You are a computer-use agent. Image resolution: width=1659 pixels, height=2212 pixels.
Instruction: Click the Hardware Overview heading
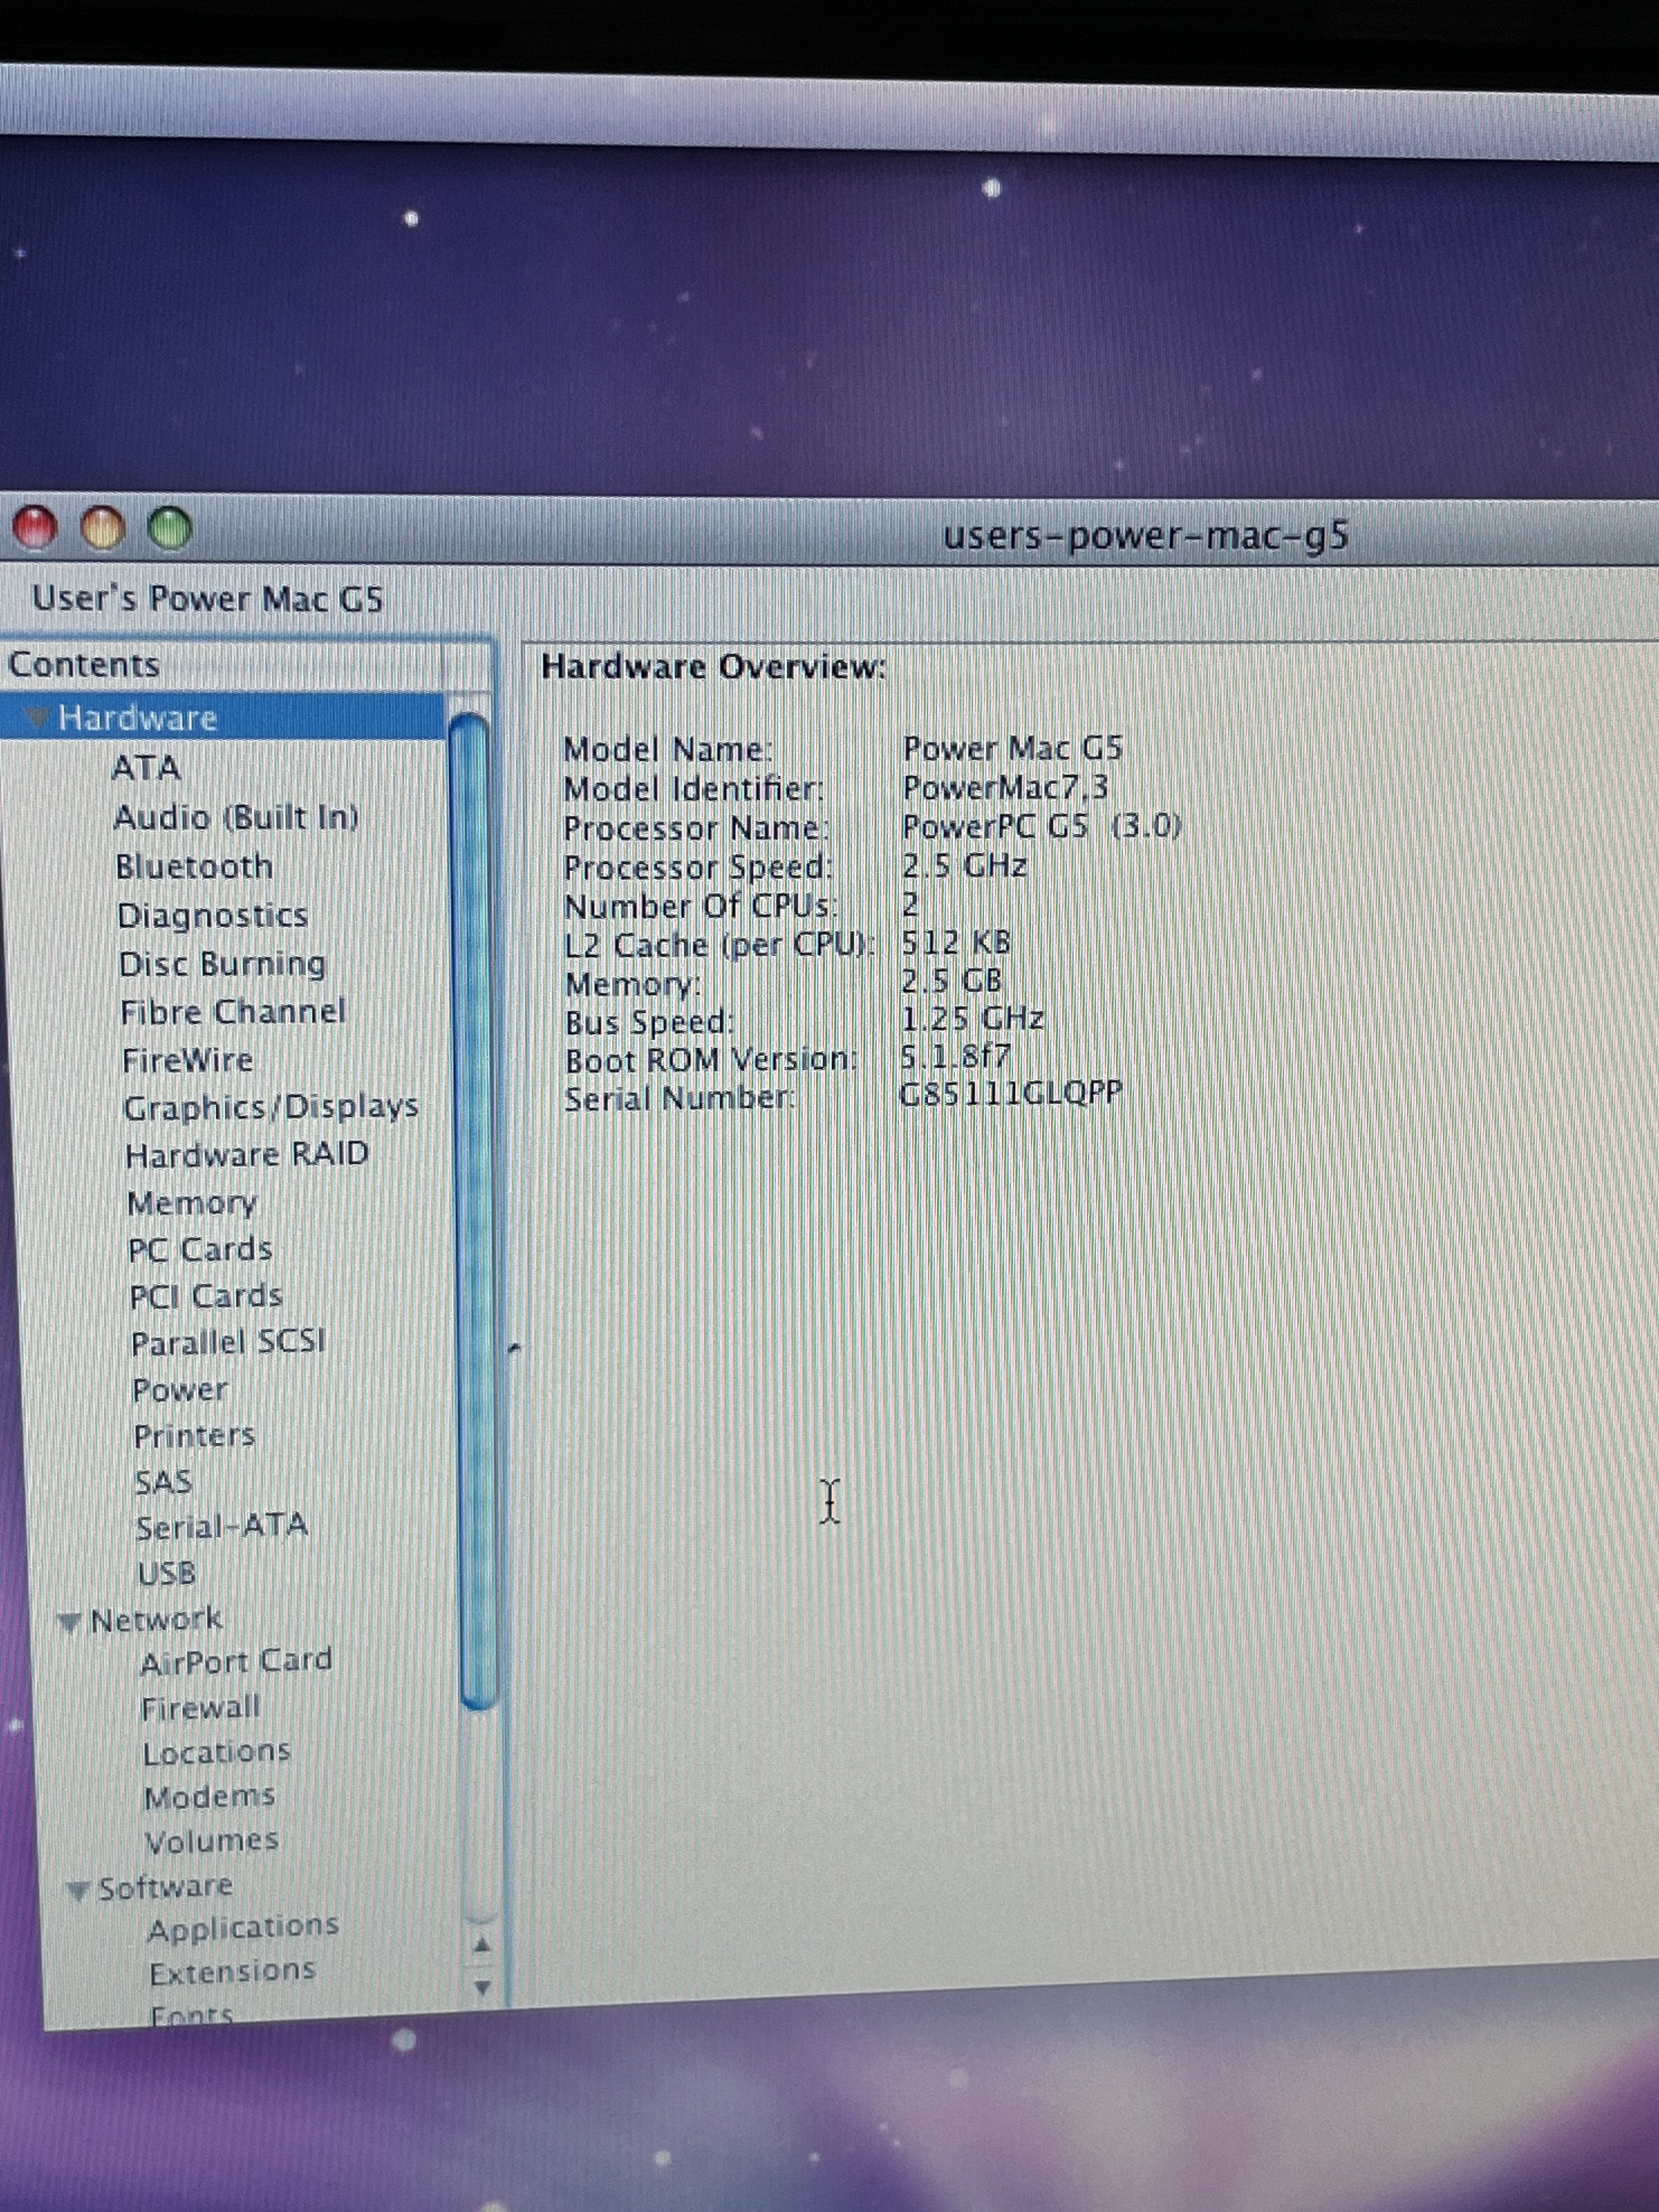(x=714, y=667)
